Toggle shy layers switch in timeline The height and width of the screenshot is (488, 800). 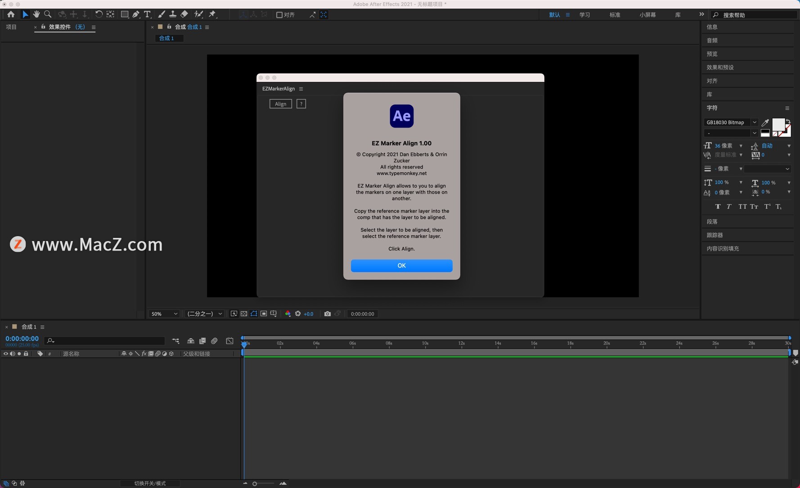click(x=191, y=341)
